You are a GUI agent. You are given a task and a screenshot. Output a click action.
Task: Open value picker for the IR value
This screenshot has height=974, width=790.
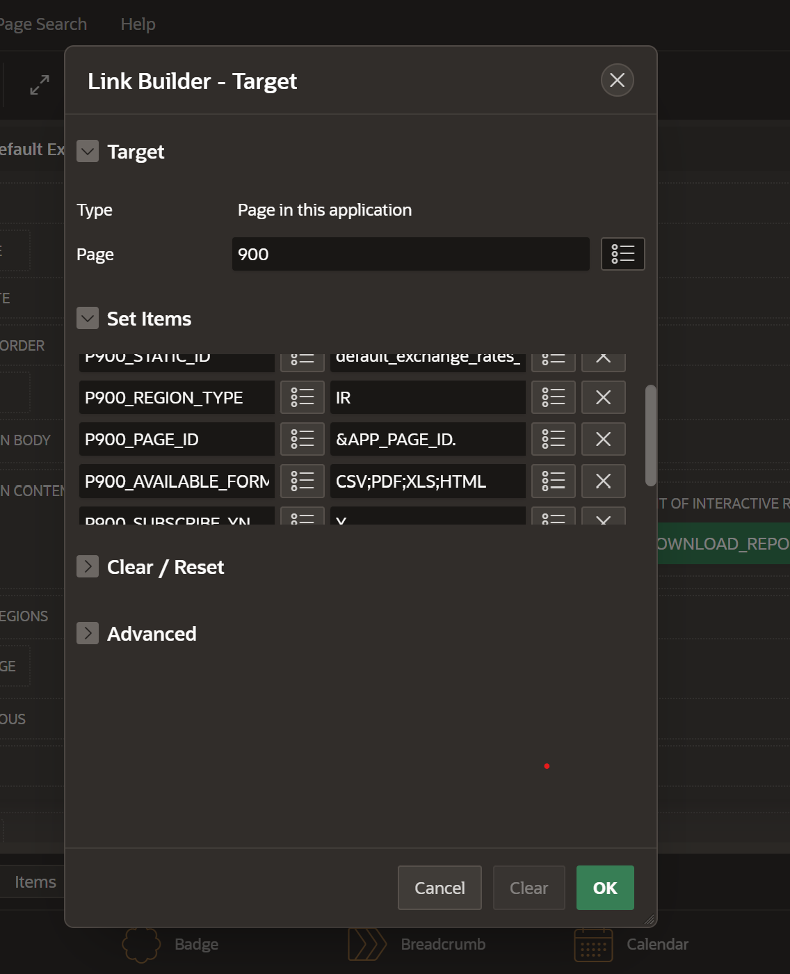(553, 397)
